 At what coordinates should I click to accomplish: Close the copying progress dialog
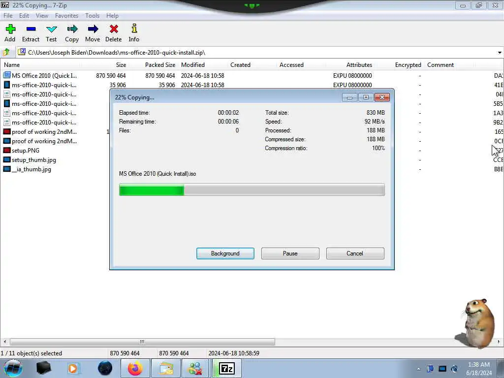(382, 97)
